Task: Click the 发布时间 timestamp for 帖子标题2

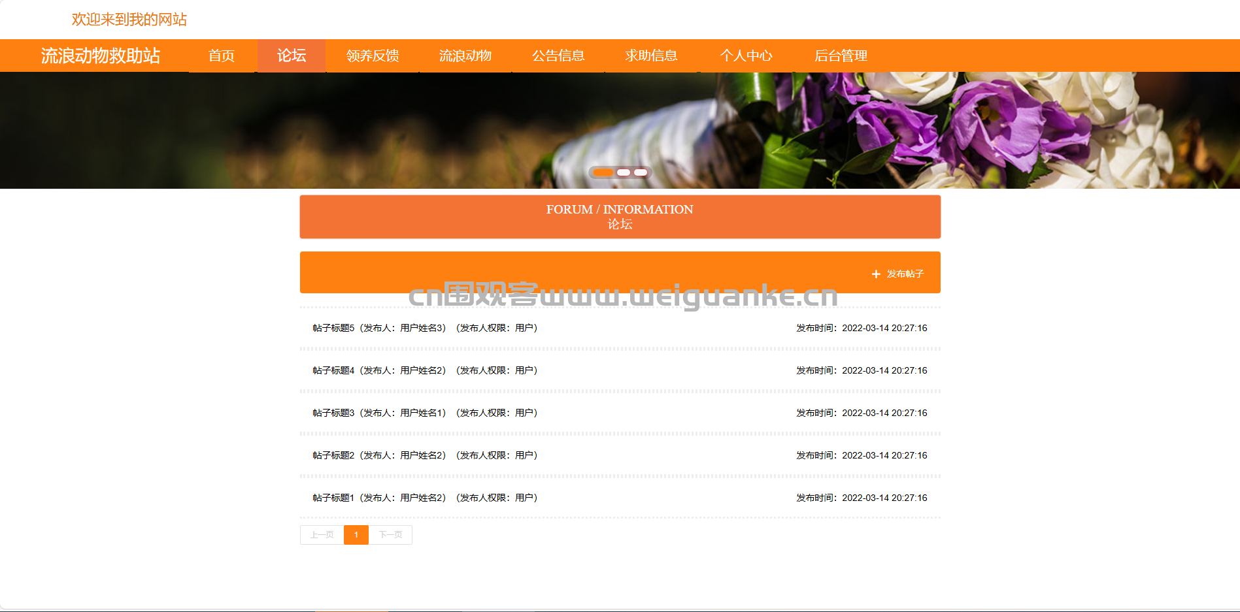Action: pos(862,455)
